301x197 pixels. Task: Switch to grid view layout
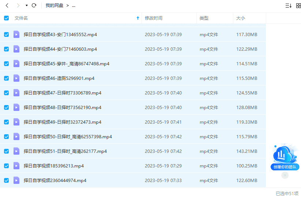click(x=298, y=5)
